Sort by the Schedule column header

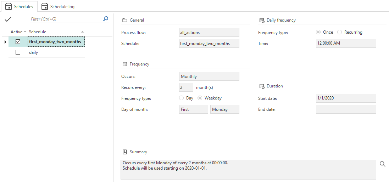point(53,32)
